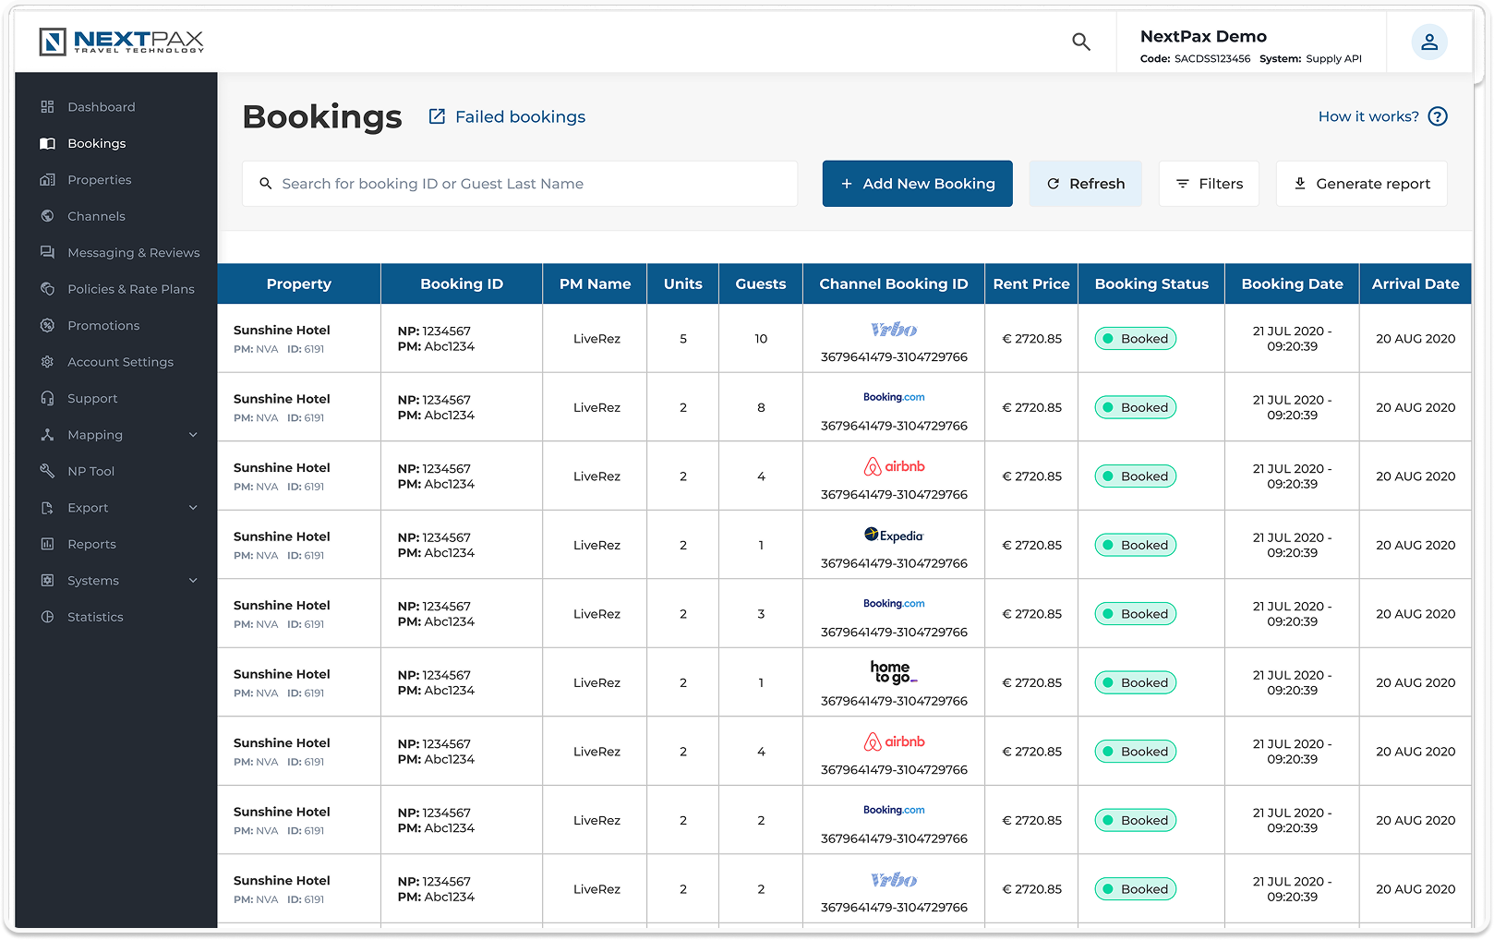Toggle the Booked status on the Expedia booking
Screen dimensions: 1494x940
pyautogui.click(x=1135, y=545)
